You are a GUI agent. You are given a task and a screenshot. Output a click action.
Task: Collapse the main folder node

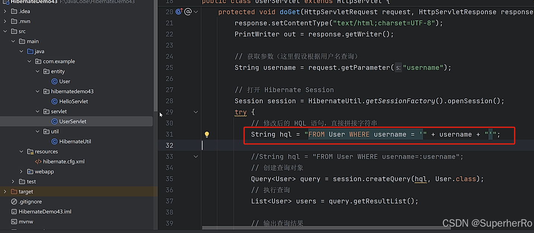13,41
